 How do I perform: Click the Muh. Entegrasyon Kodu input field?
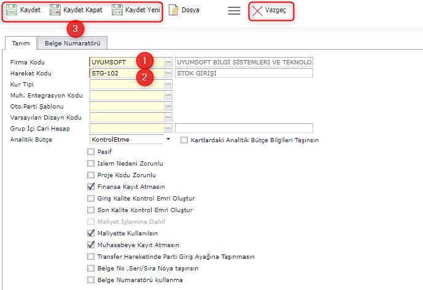pos(126,95)
